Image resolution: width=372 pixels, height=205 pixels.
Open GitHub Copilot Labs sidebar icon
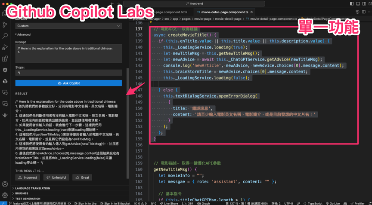(5, 81)
